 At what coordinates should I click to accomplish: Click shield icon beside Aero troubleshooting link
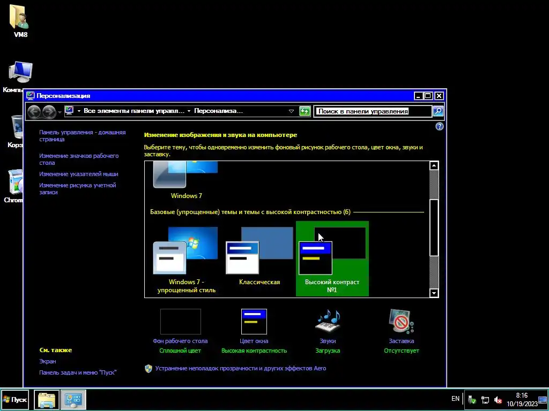(149, 369)
